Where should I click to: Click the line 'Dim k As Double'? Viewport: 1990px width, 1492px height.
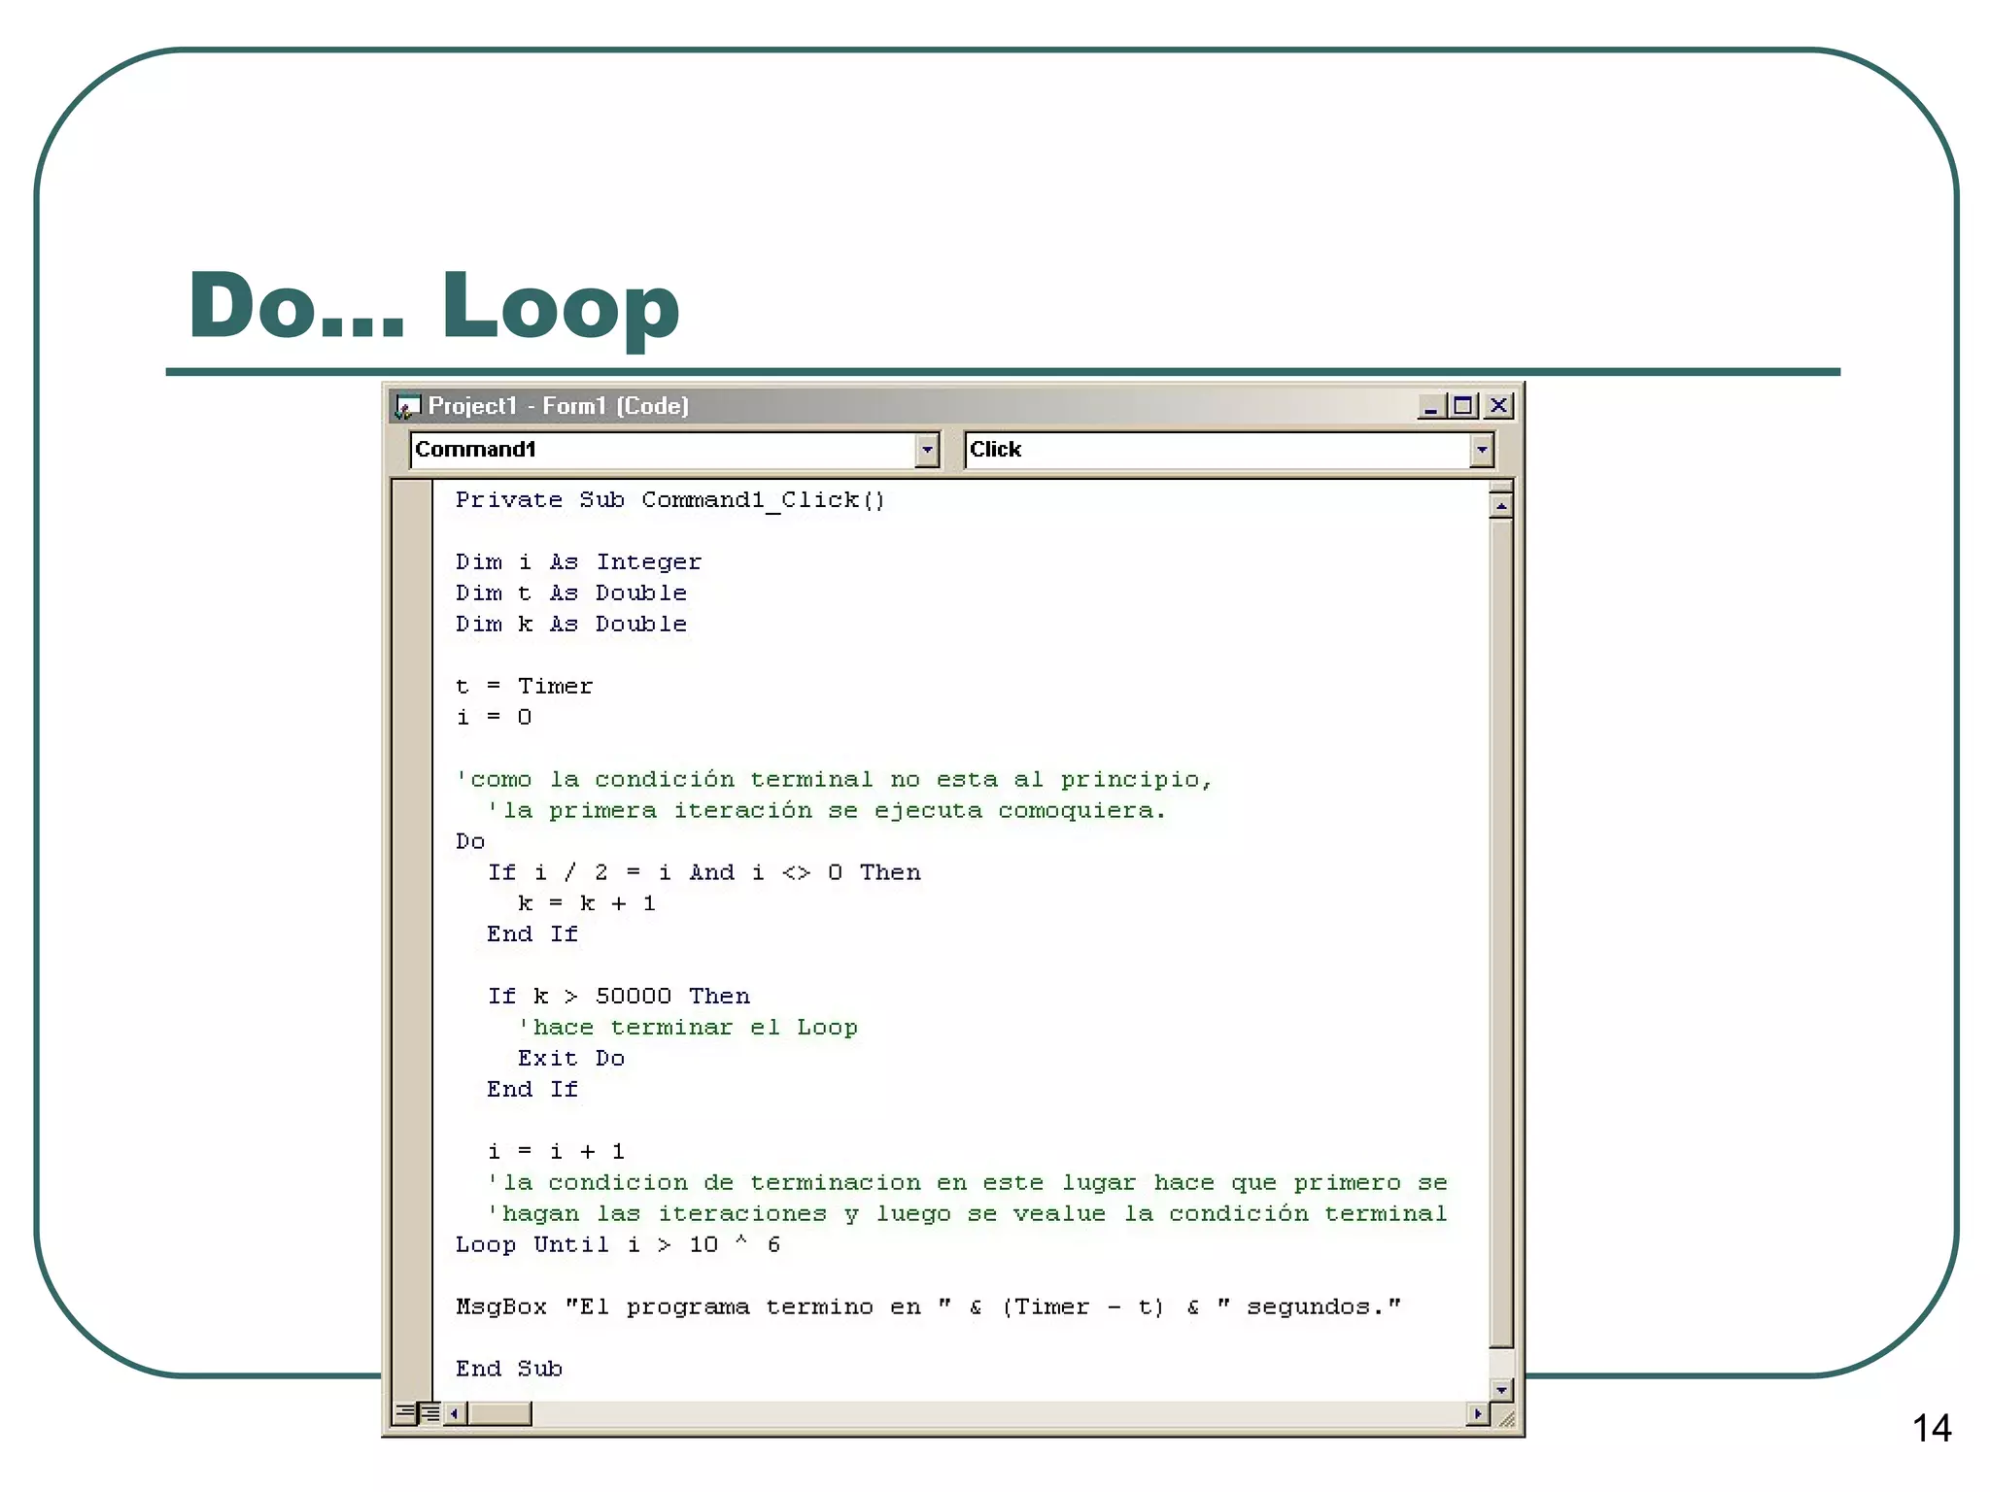(x=570, y=625)
